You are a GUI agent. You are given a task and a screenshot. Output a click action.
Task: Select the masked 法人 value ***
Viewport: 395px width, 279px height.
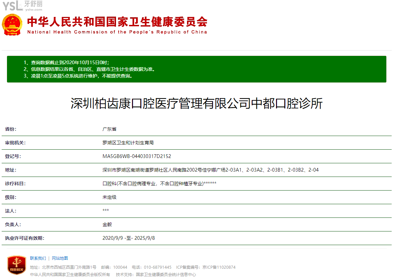[106, 210]
